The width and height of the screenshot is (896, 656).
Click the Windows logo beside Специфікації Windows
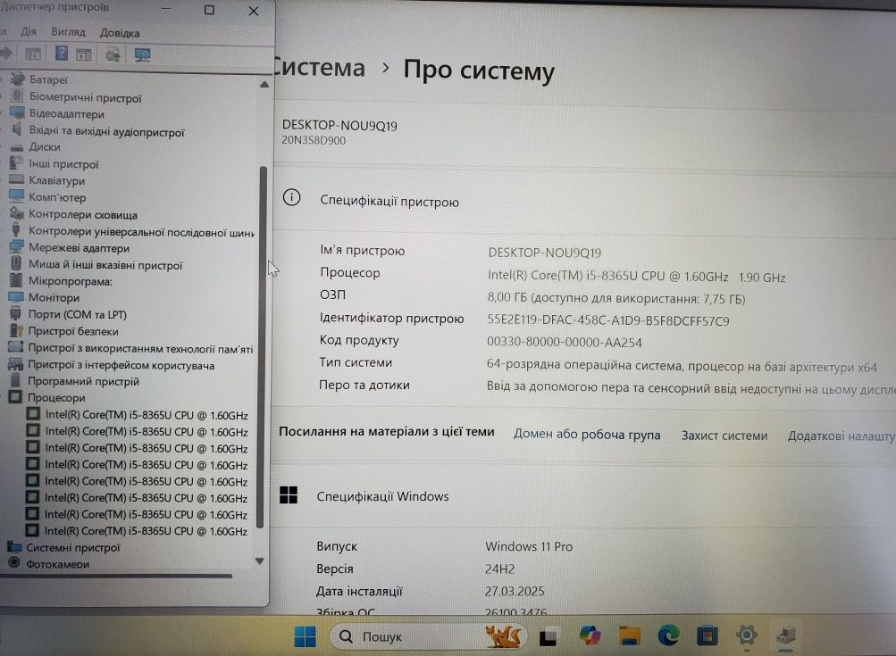click(289, 494)
